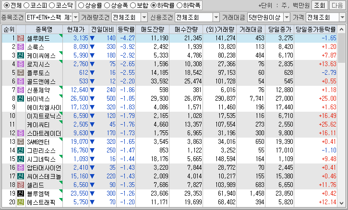Click the 매도잔량 column header
348x210 pixels.
153,29
